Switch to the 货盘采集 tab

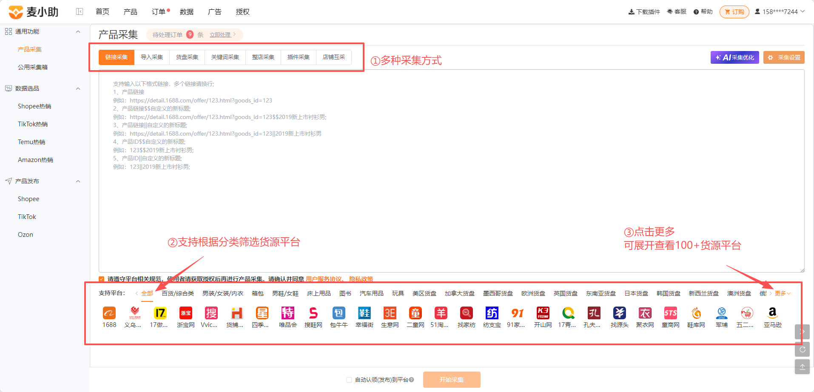[x=187, y=57]
